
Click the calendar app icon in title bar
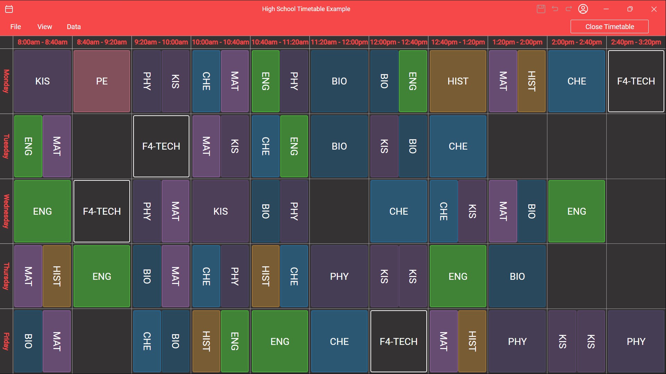click(9, 9)
